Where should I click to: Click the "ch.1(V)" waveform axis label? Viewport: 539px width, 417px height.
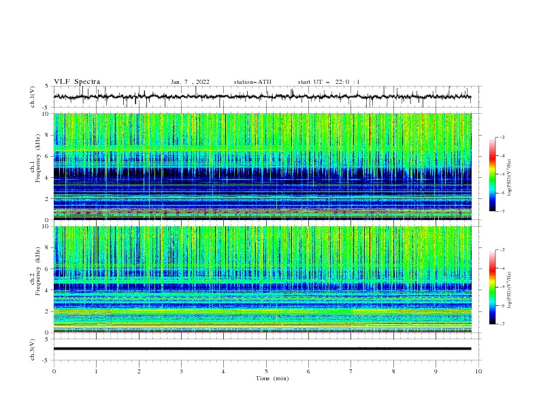pos(33,97)
